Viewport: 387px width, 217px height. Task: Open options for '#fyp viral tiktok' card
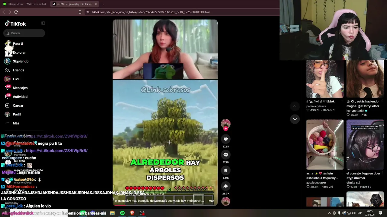(x=342, y=101)
